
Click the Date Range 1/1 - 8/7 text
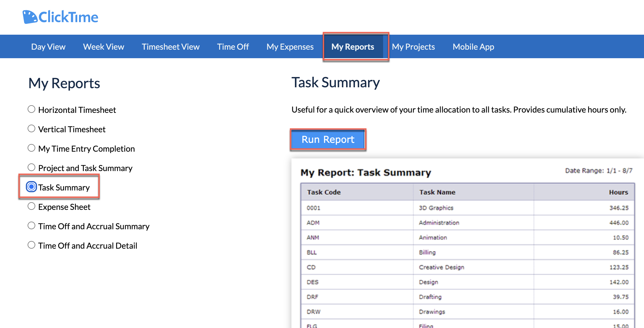tap(599, 170)
